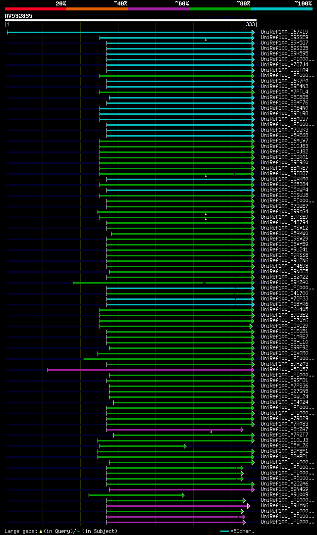Select the AV532835 query name label
This screenshot has height=535, width=317.
point(19,16)
